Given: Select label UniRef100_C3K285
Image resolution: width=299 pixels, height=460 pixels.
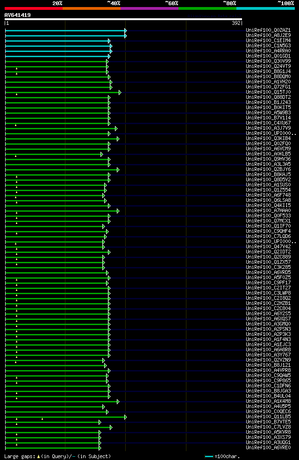Looking at the screenshot, I should coord(268,267).
